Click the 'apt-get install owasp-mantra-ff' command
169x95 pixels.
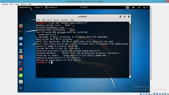click(69, 23)
